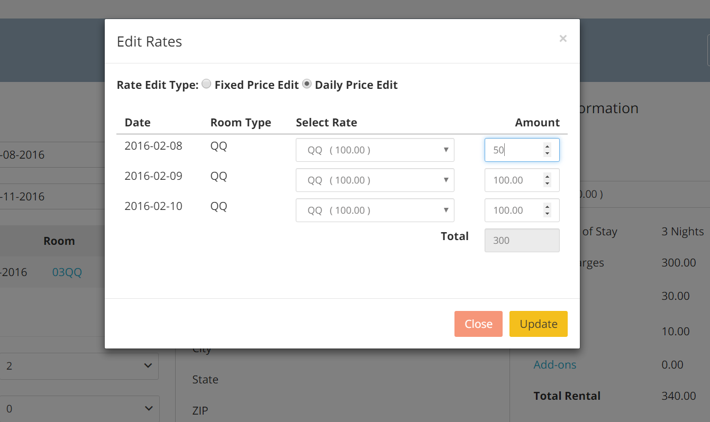Click the Total label in the dialog
This screenshot has height=422, width=710.
click(455, 236)
